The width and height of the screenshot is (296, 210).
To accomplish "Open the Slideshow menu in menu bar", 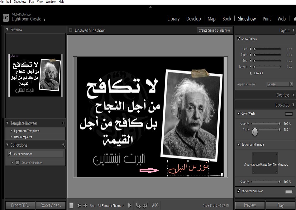I will [20, 2].
